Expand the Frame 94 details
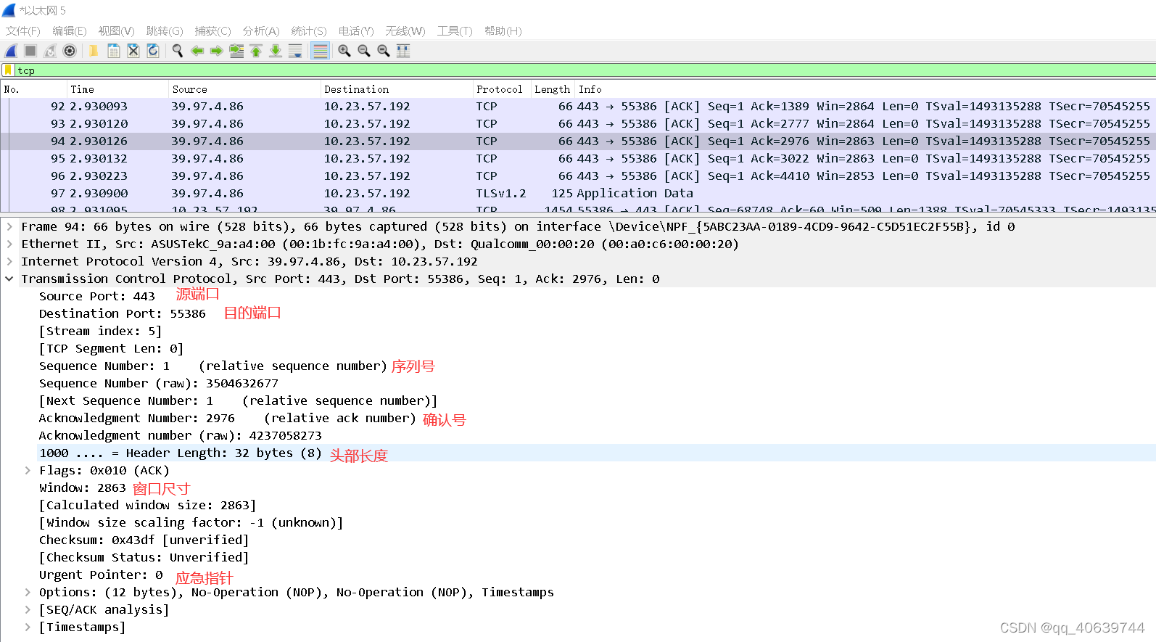This screenshot has width=1156, height=642. point(9,227)
